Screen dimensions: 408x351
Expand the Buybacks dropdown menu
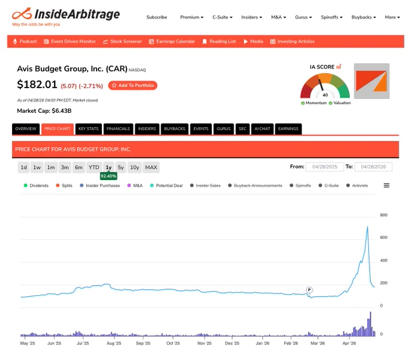pyautogui.click(x=364, y=17)
